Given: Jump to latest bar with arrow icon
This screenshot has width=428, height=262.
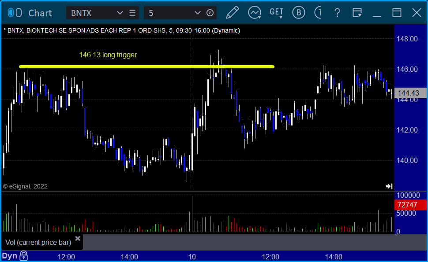Looking at the screenshot, I should [x=389, y=186].
